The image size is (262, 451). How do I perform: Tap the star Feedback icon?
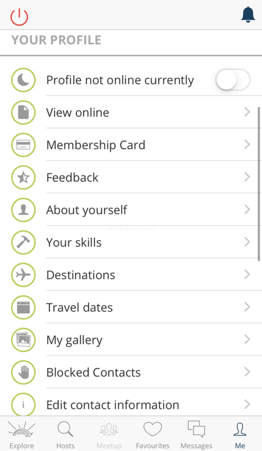(x=23, y=177)
